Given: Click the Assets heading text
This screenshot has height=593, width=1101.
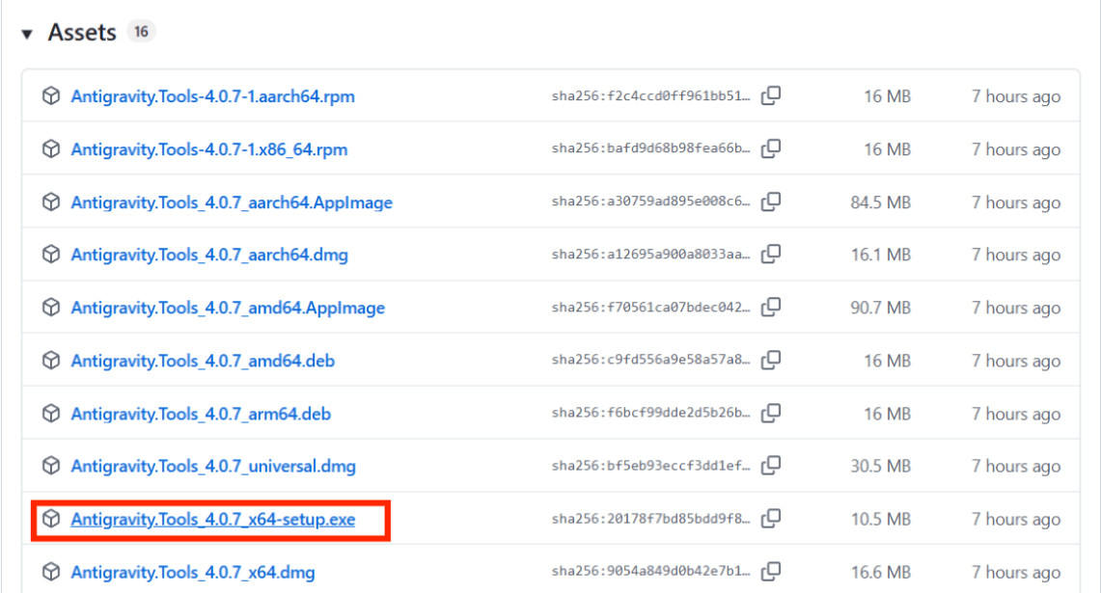Looking at the screenshot, I should coord(82,32).
